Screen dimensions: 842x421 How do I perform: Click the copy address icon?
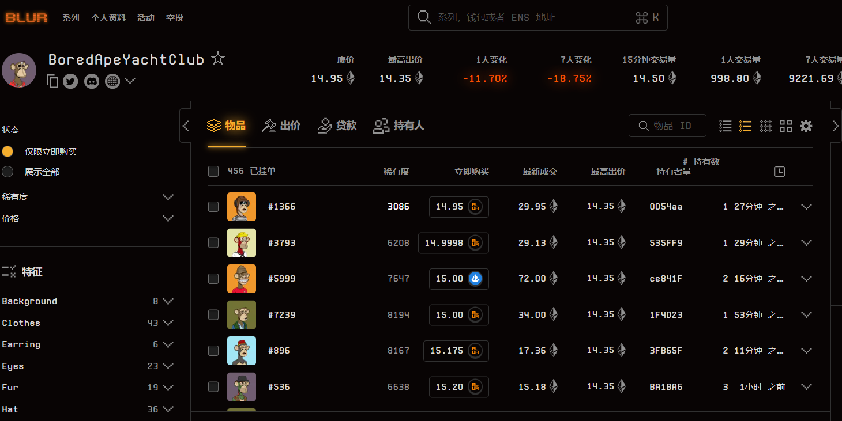pyautogui.click(x=52, y=81)
